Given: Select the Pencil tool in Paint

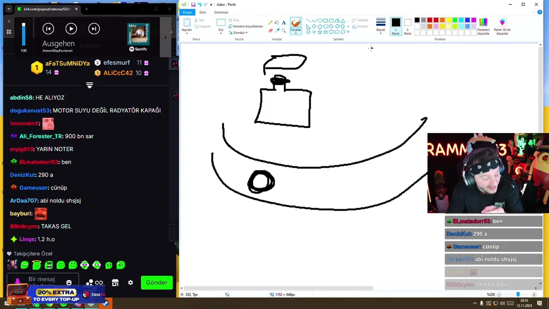Looking at the screenshot, I should [270, 23].
